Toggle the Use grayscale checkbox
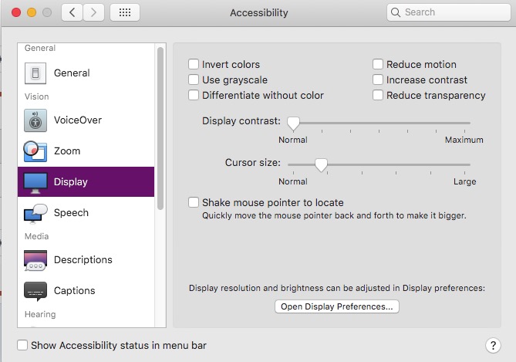The image size is (516, 362). pyautogui.click(x=194, y=80)
